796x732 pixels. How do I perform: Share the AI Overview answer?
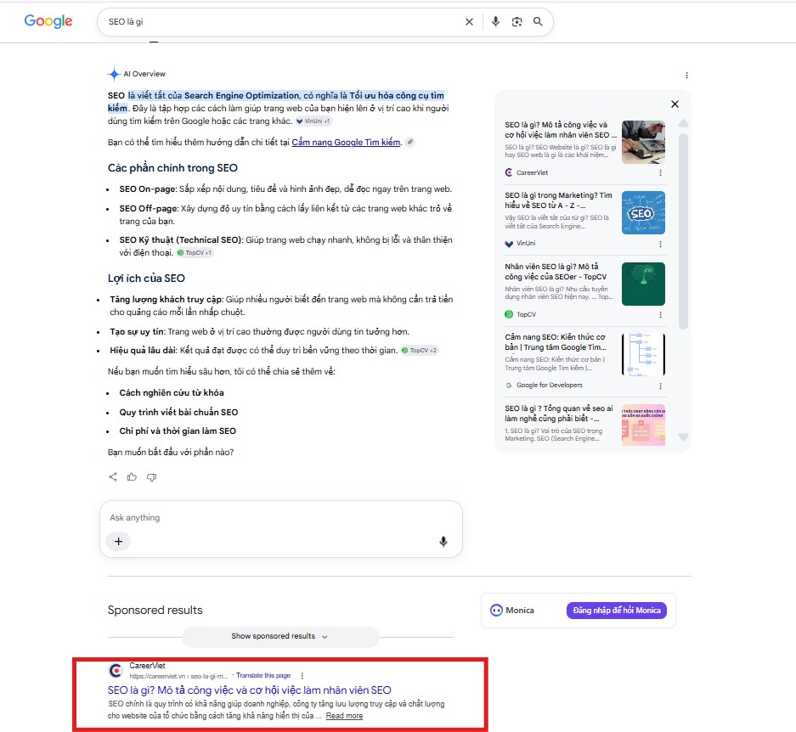(x=113, y=476)
